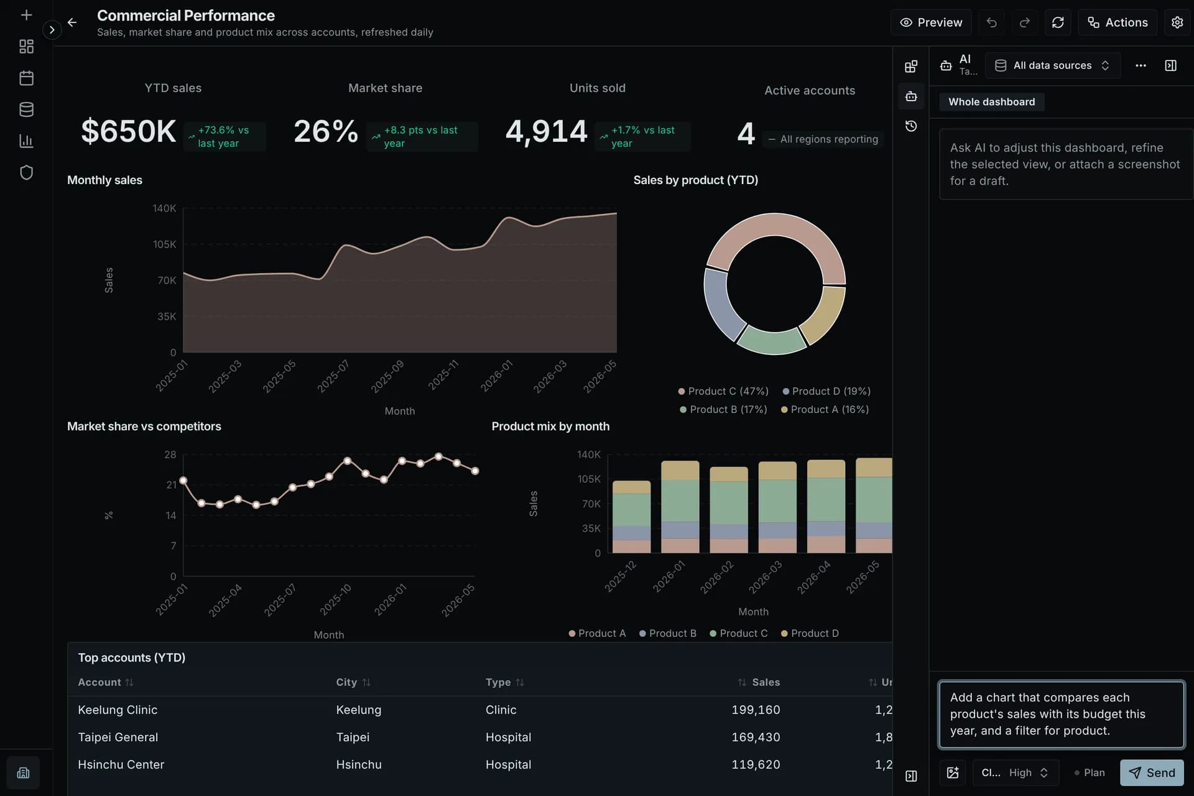This screenshot has height=796, width=1194.
Task: Go back with the left arrow icon
Action: tap(72, 22)
